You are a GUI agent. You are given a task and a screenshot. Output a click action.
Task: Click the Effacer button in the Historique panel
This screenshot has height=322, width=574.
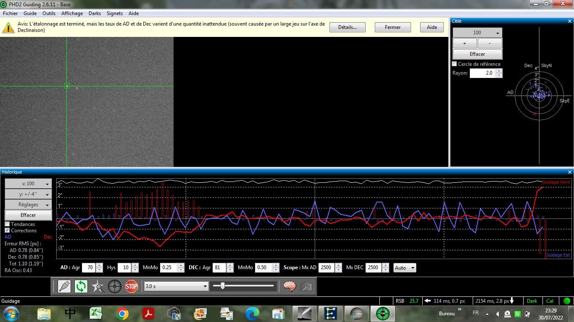click(x=28, y=215)
